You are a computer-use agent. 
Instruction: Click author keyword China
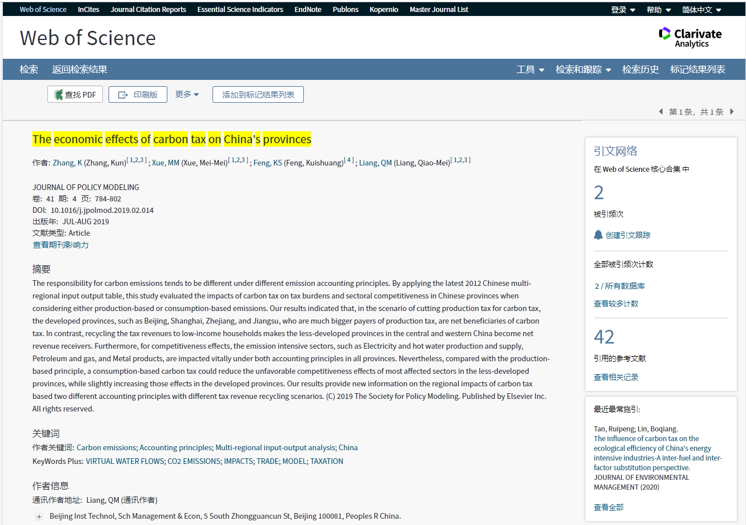348,448
